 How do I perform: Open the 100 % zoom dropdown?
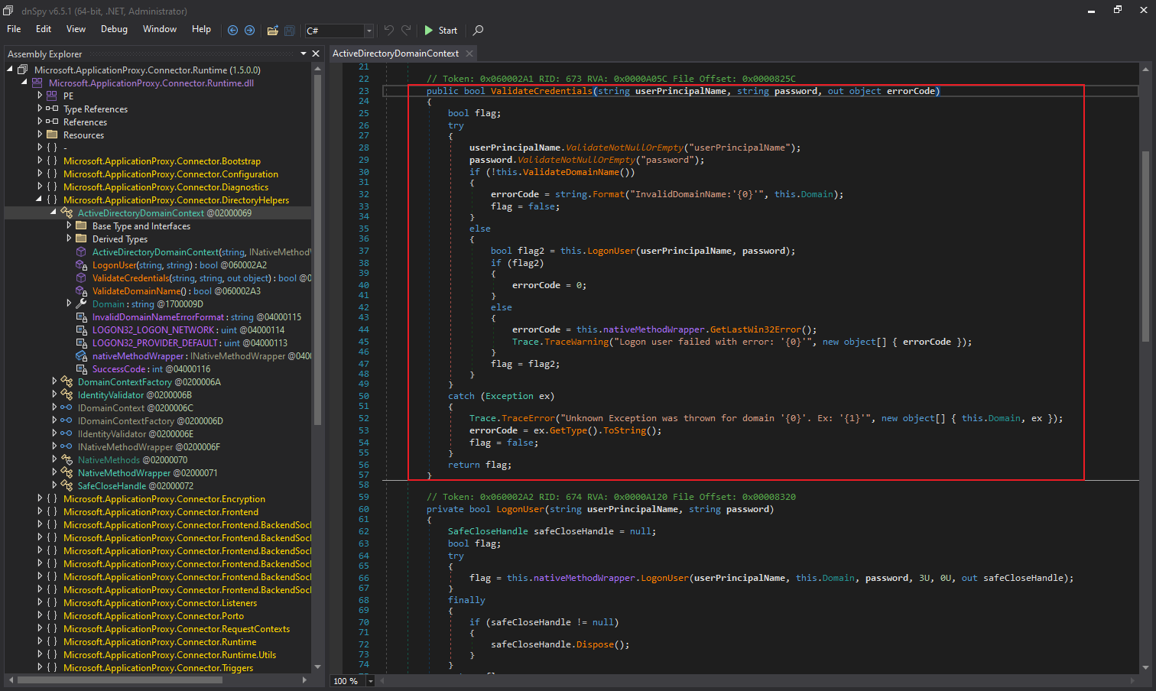pyautogui.click(x=371, y=681)
